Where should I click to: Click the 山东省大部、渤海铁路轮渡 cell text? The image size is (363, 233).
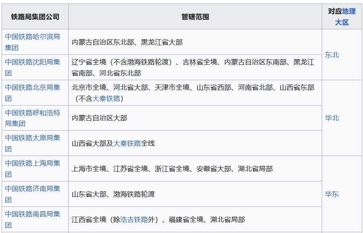113,194
